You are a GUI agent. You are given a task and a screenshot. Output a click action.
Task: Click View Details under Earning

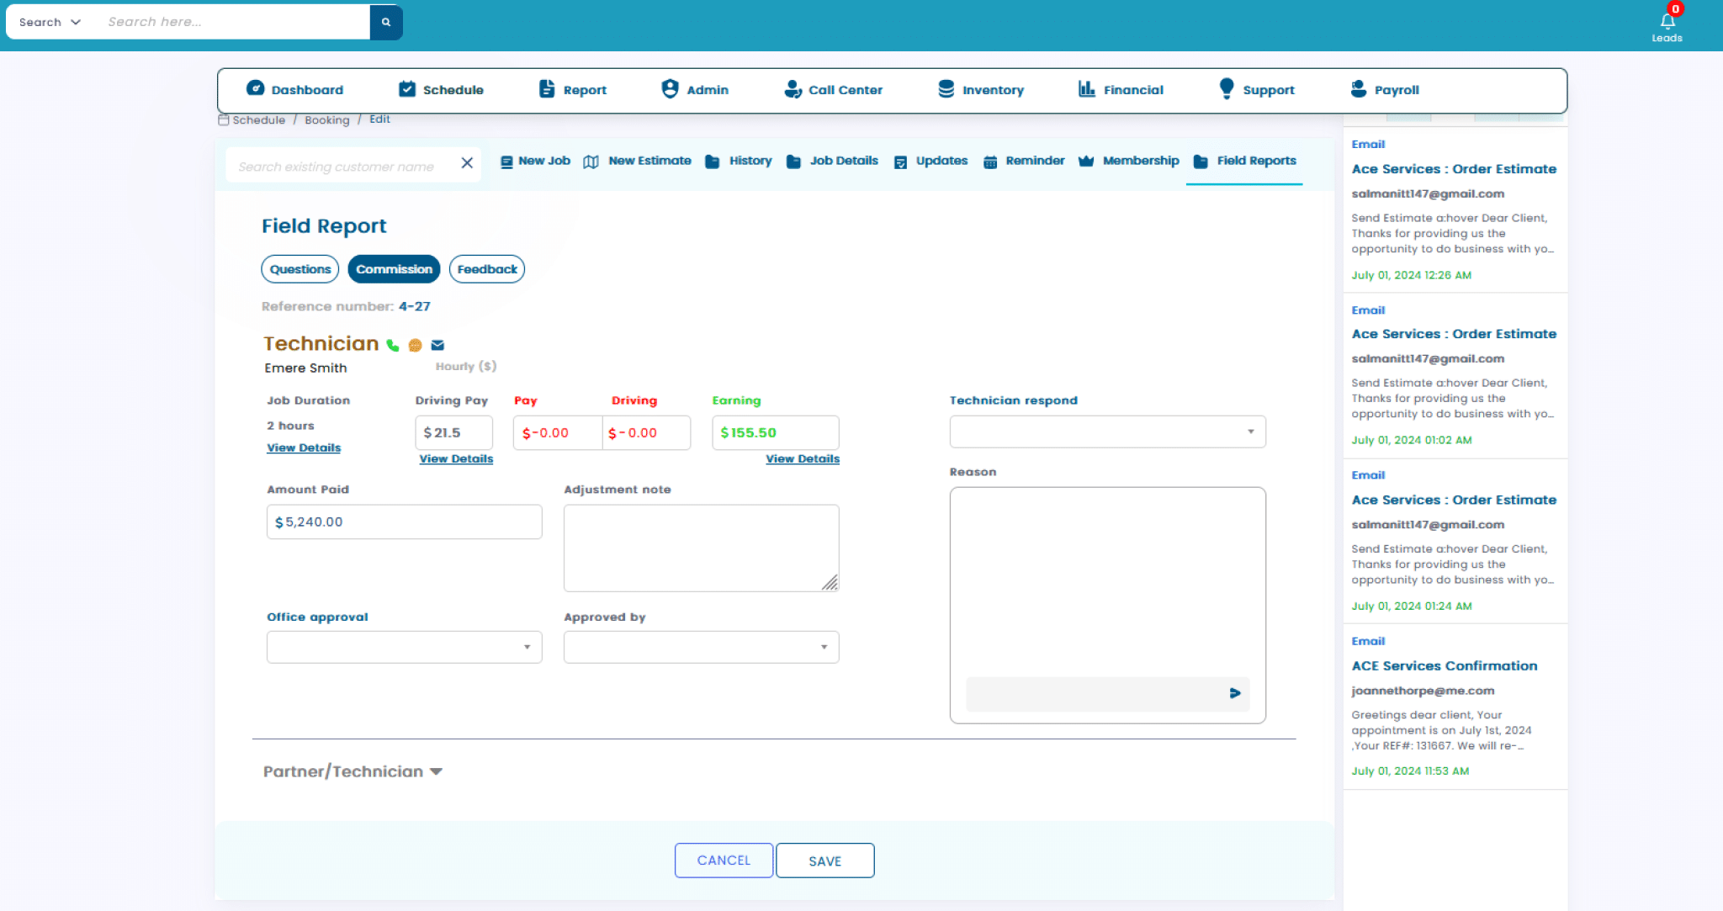click(802, 458)
